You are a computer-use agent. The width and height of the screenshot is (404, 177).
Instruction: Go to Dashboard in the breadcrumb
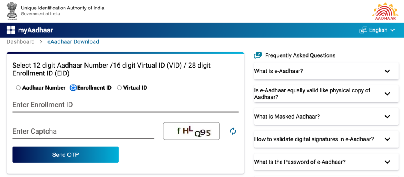tap(21, 41)
